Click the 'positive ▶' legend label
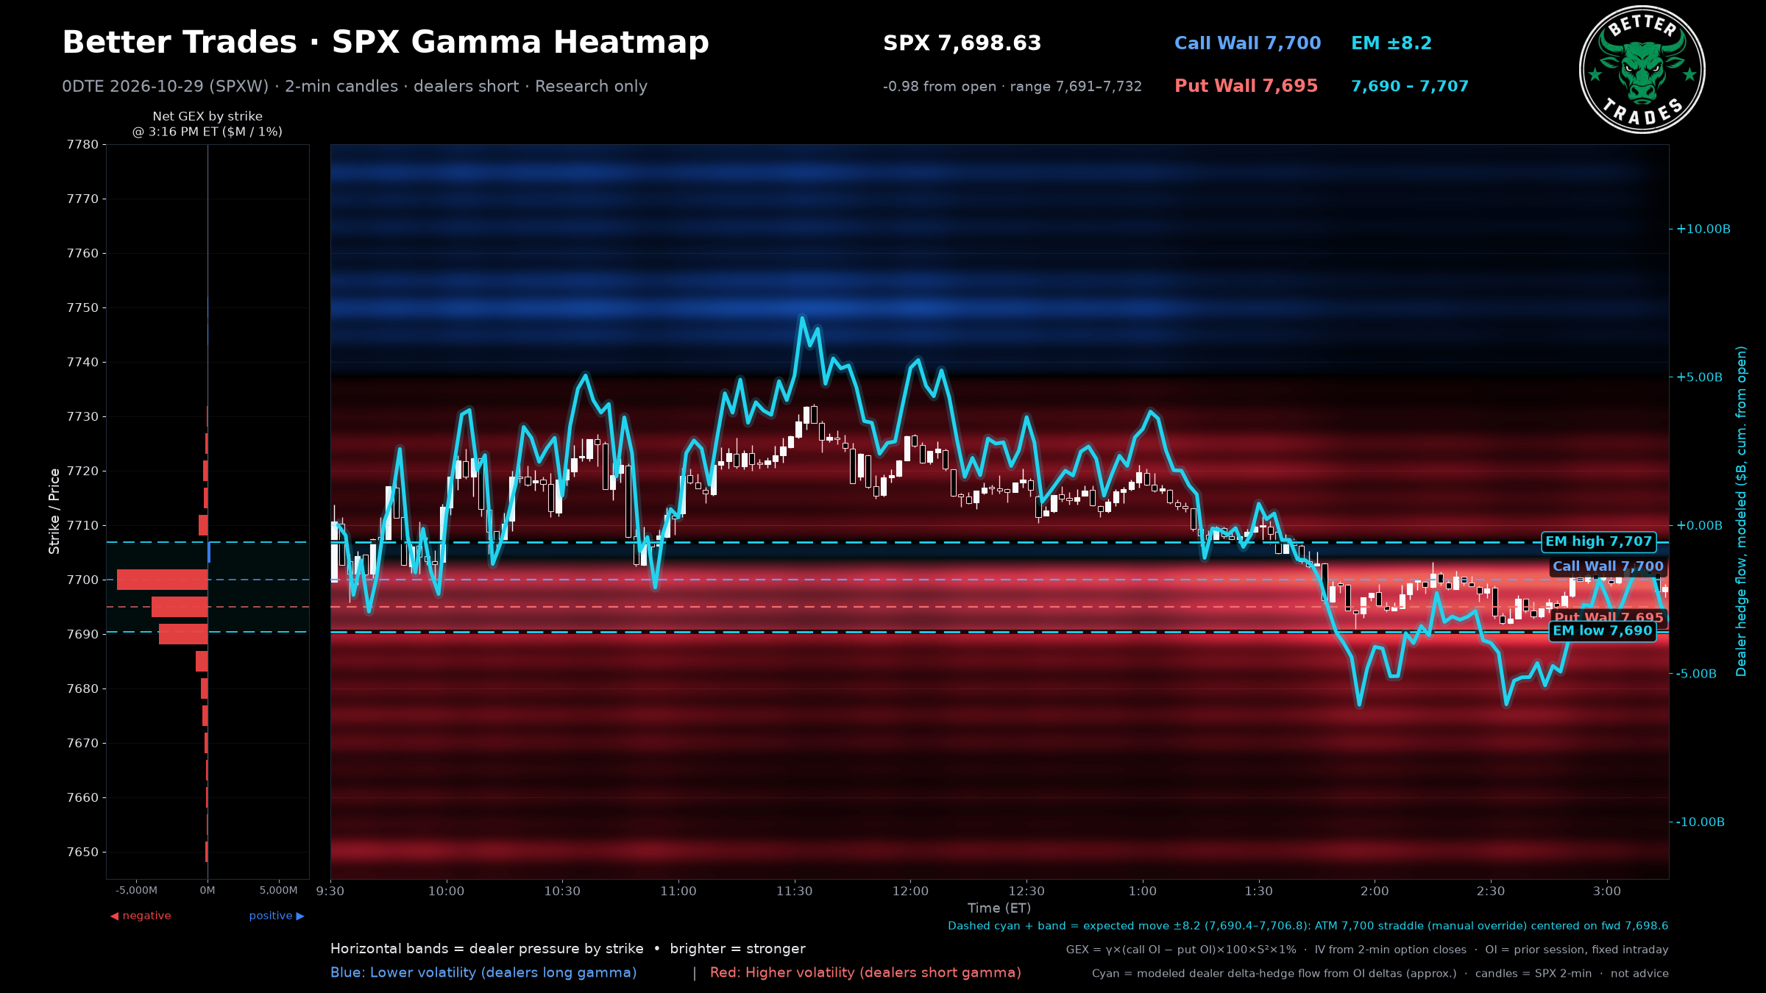The width and height of the screenshot is (1766, 993). (x=276, y=916)
